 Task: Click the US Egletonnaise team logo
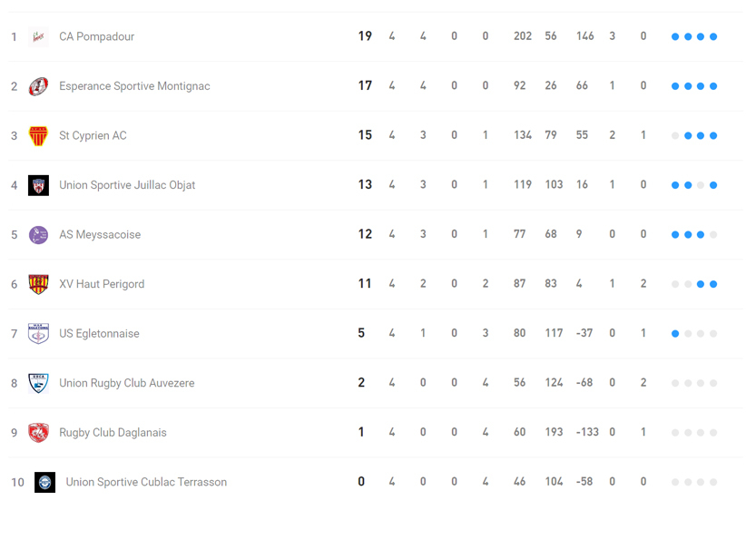38,334
